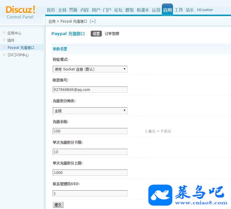The height and width of the screenshot is (209, 231).
Task: Open the 门户 top menu
Action: (x=107, y=10)
